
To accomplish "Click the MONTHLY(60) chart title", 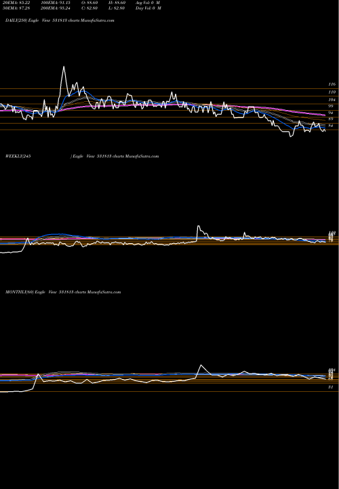I will [63, 292].
